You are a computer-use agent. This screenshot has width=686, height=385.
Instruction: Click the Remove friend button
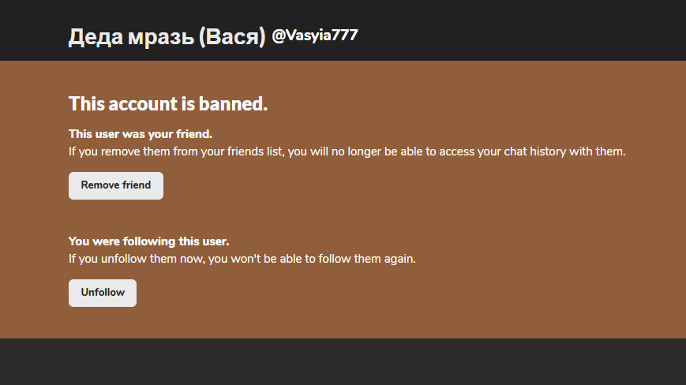point(116,186)
